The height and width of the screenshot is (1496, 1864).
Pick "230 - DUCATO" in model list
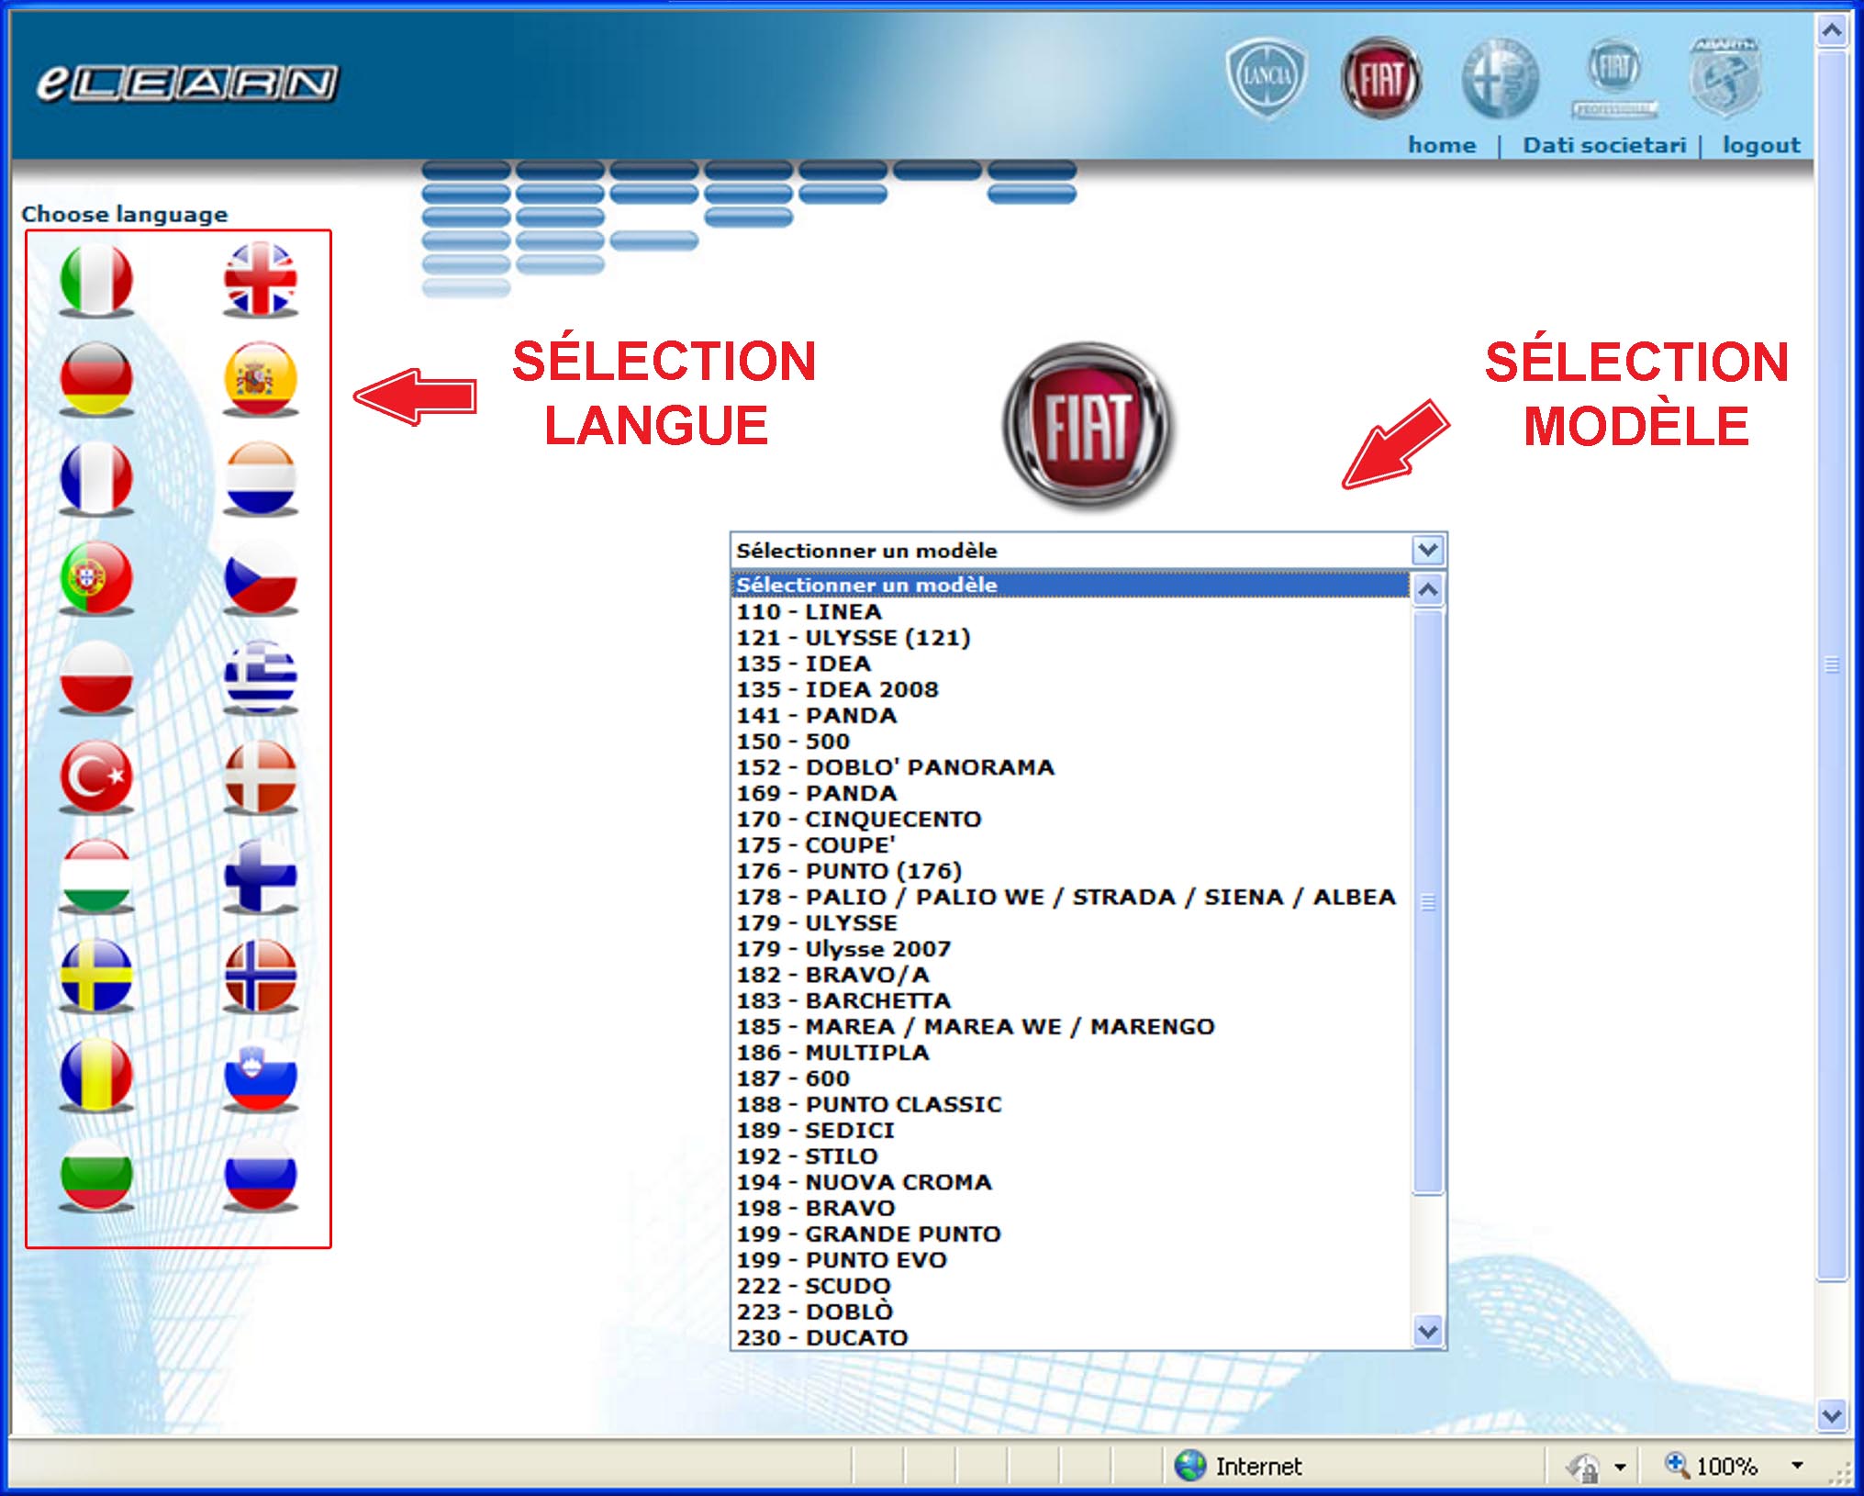coord(822,1337)
